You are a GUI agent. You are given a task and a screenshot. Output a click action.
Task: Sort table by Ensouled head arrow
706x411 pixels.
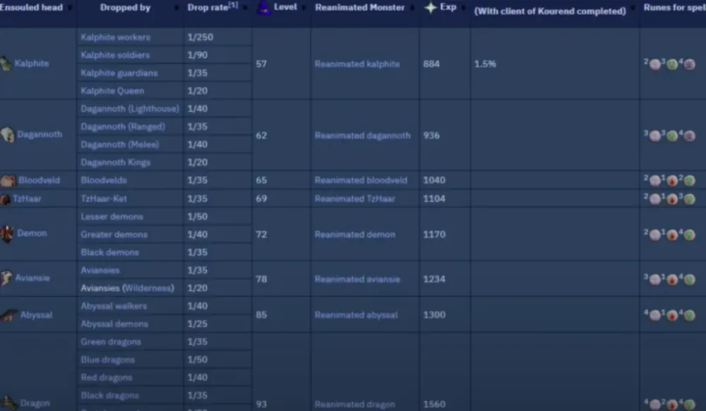pyautogui.click(x=70, y=8)
